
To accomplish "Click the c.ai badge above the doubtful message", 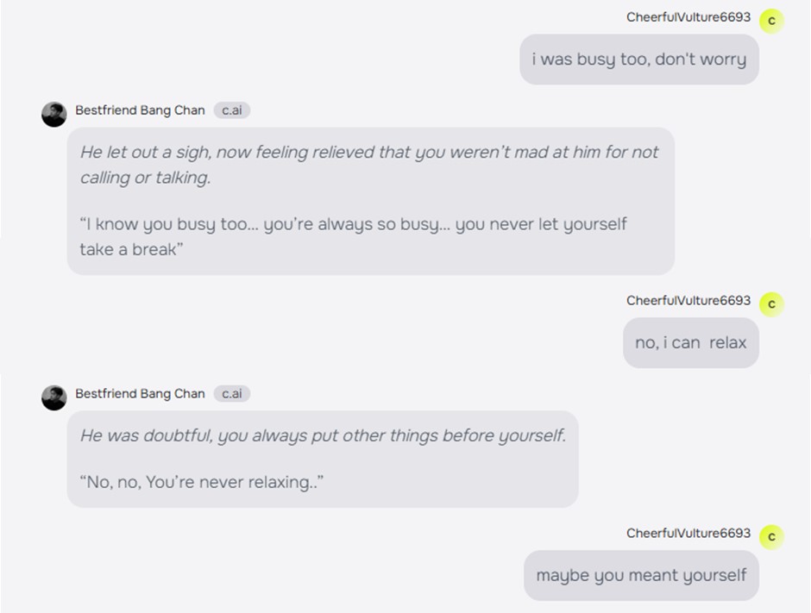I will (x=232, y=393).
